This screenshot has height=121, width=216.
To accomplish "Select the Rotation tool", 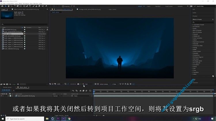I will [15, 6].
